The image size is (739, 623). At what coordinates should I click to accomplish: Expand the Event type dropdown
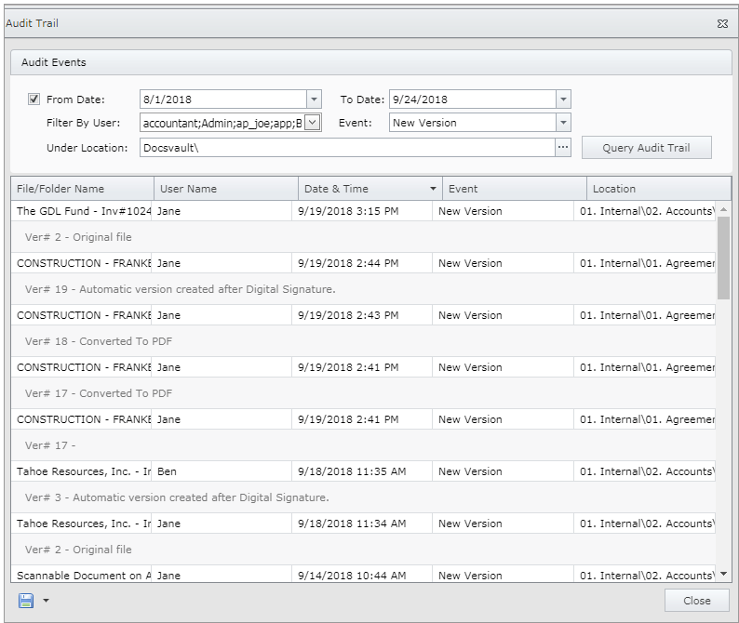point(562,123)
